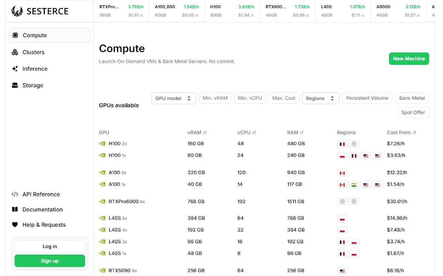
Task: Click the Canadian flag on A100 8x row
Action: 342,173
